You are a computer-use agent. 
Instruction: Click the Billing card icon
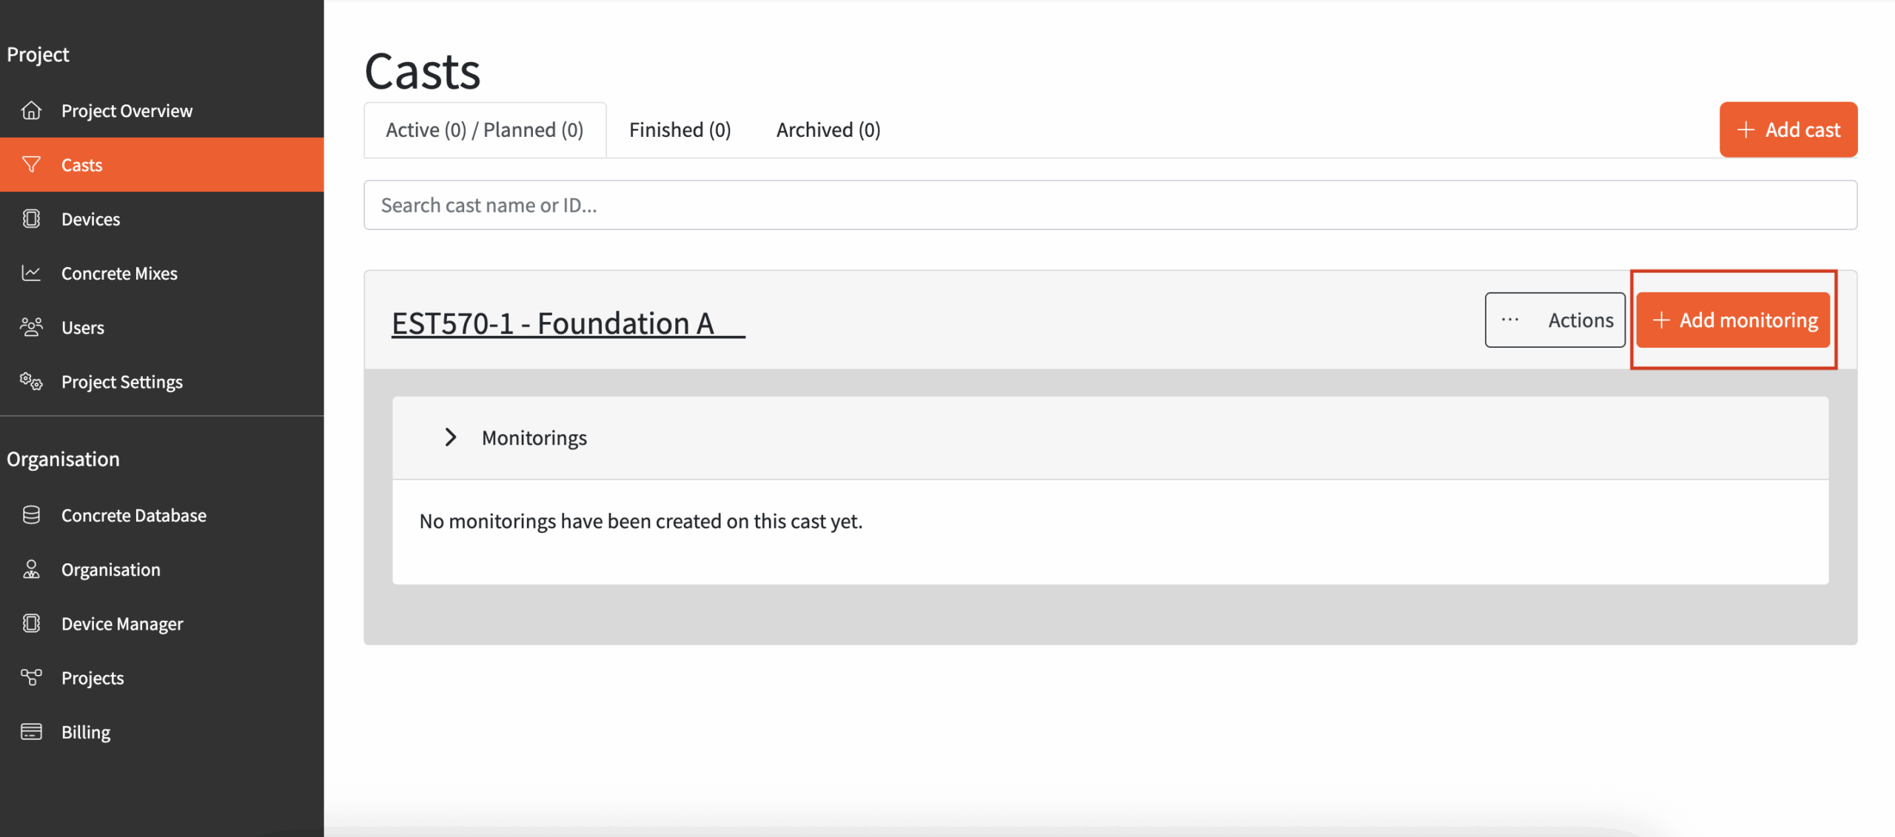pyautogui.click(x=31, y=732)
